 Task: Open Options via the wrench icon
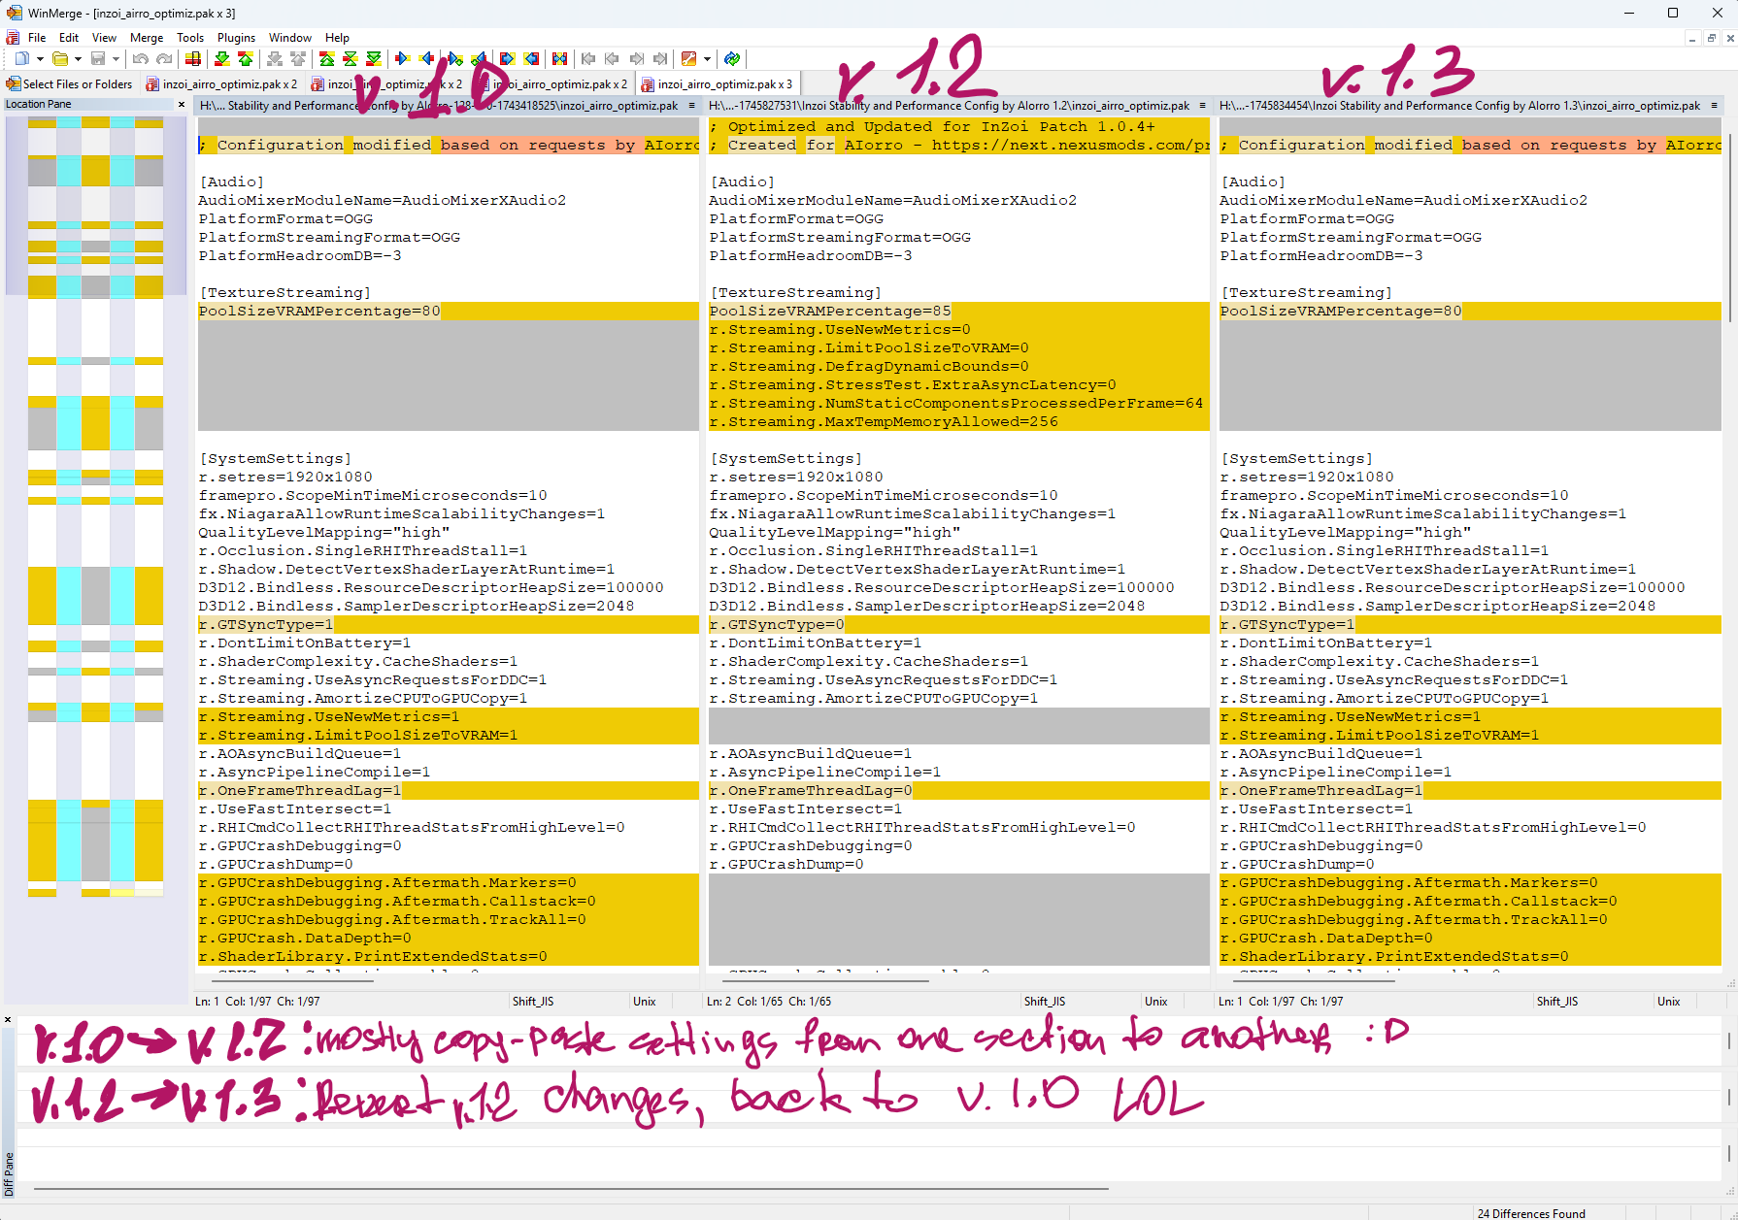coord(688,59)
